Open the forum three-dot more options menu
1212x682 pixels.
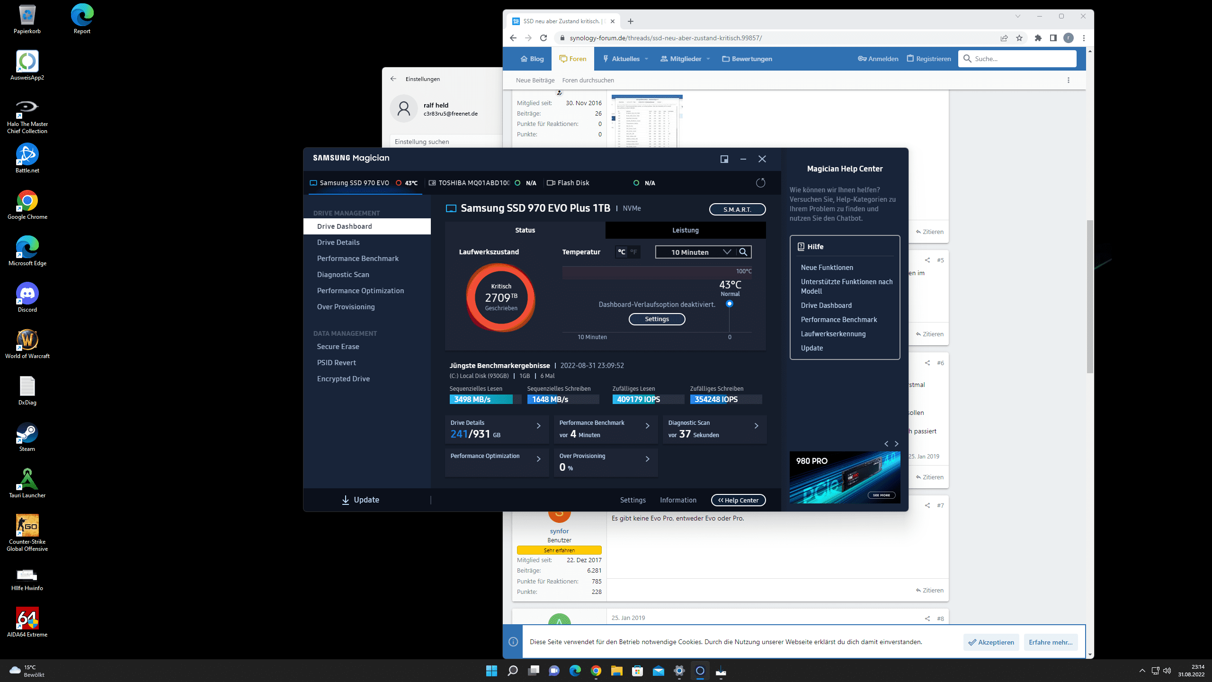pyautogui.click(x=1068, y=80)
